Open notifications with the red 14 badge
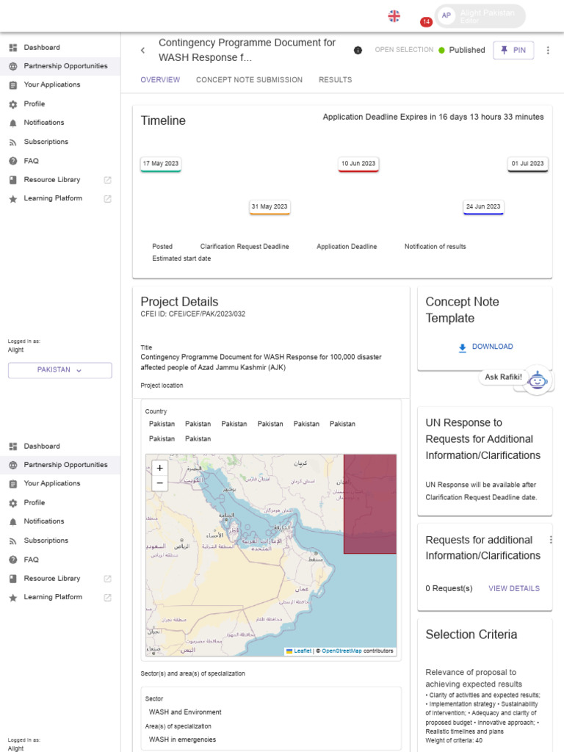The width and height of the screenshot is (564, 752). click(426, 22)
